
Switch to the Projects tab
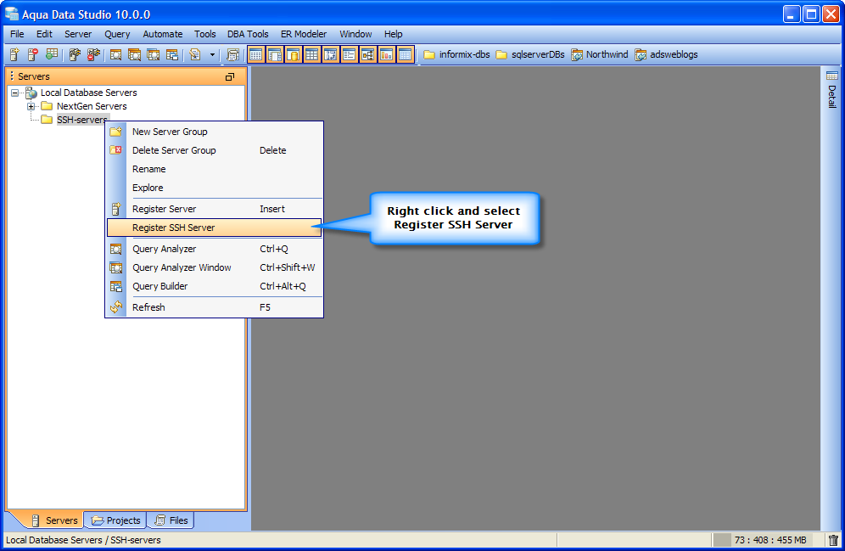tap(116, 520)
